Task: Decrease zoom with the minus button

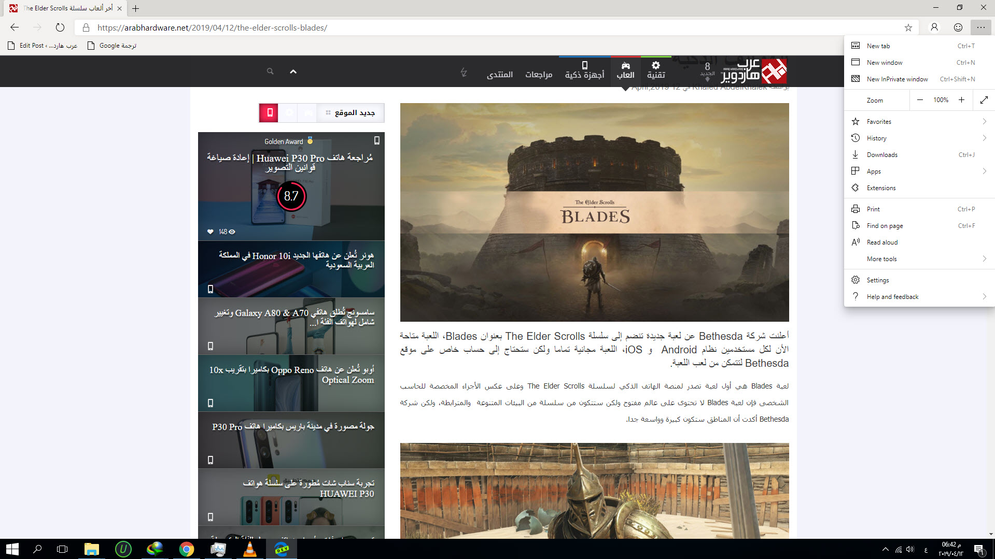Action: [x=920, y=100]
